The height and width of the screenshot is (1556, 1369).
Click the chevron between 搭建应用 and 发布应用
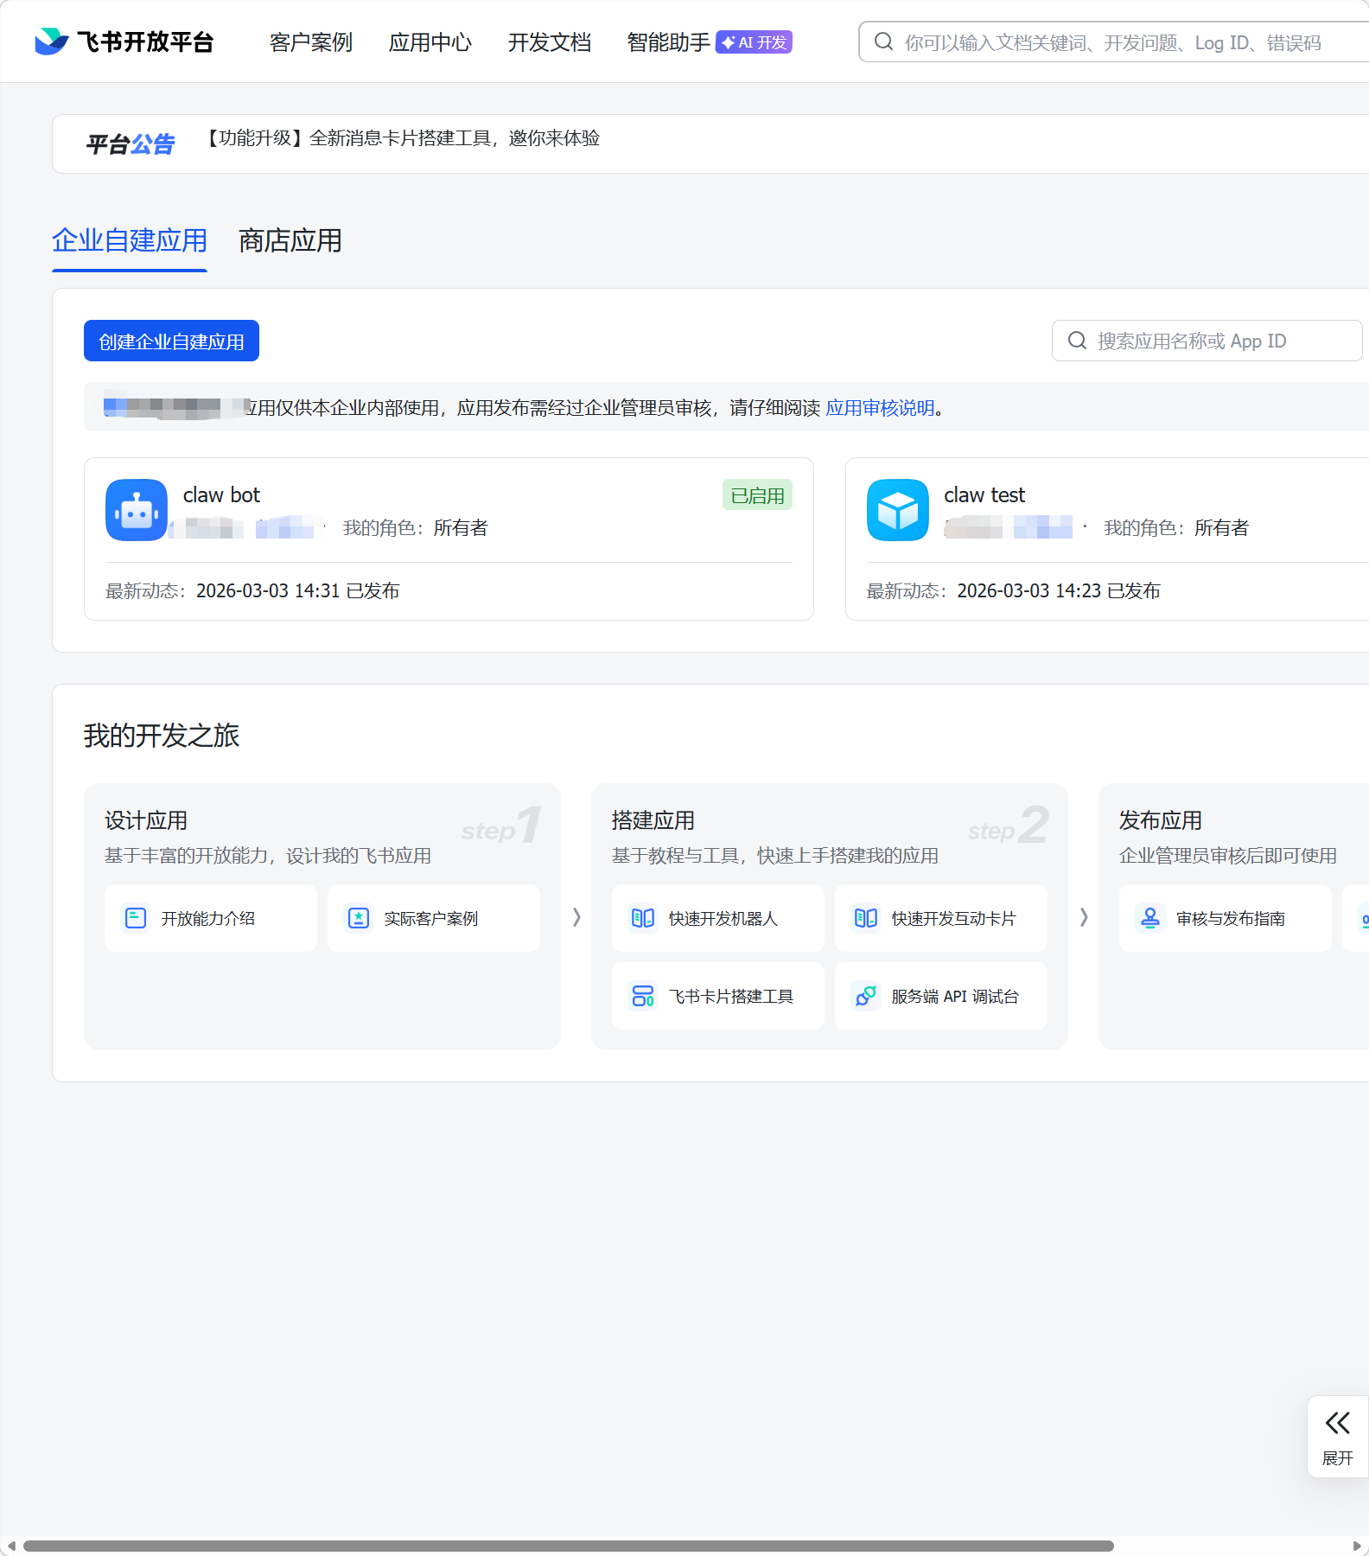1084,917
